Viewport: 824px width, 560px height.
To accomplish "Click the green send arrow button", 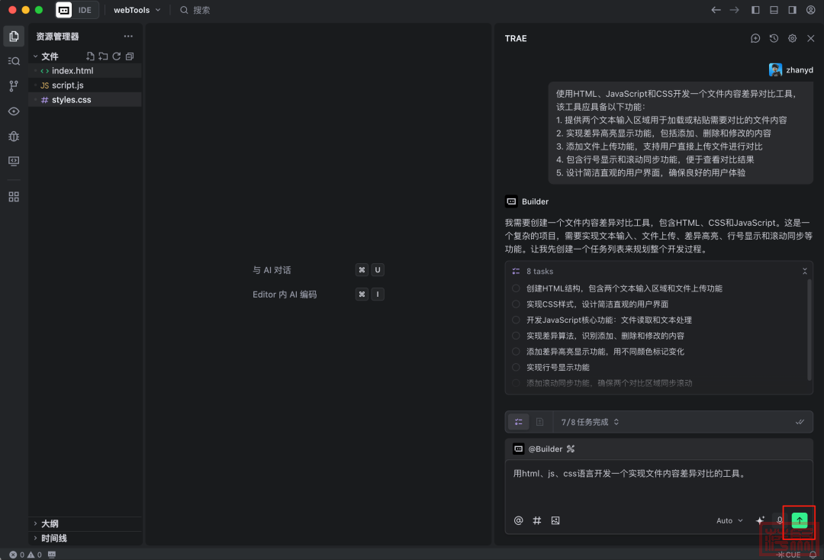I will (799, 520).
